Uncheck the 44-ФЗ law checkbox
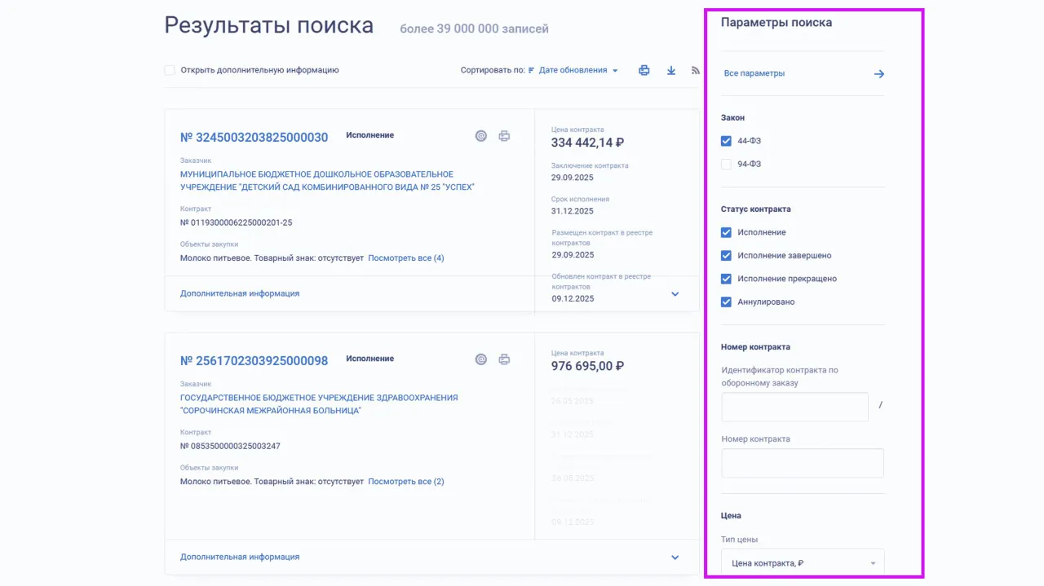 727,141
